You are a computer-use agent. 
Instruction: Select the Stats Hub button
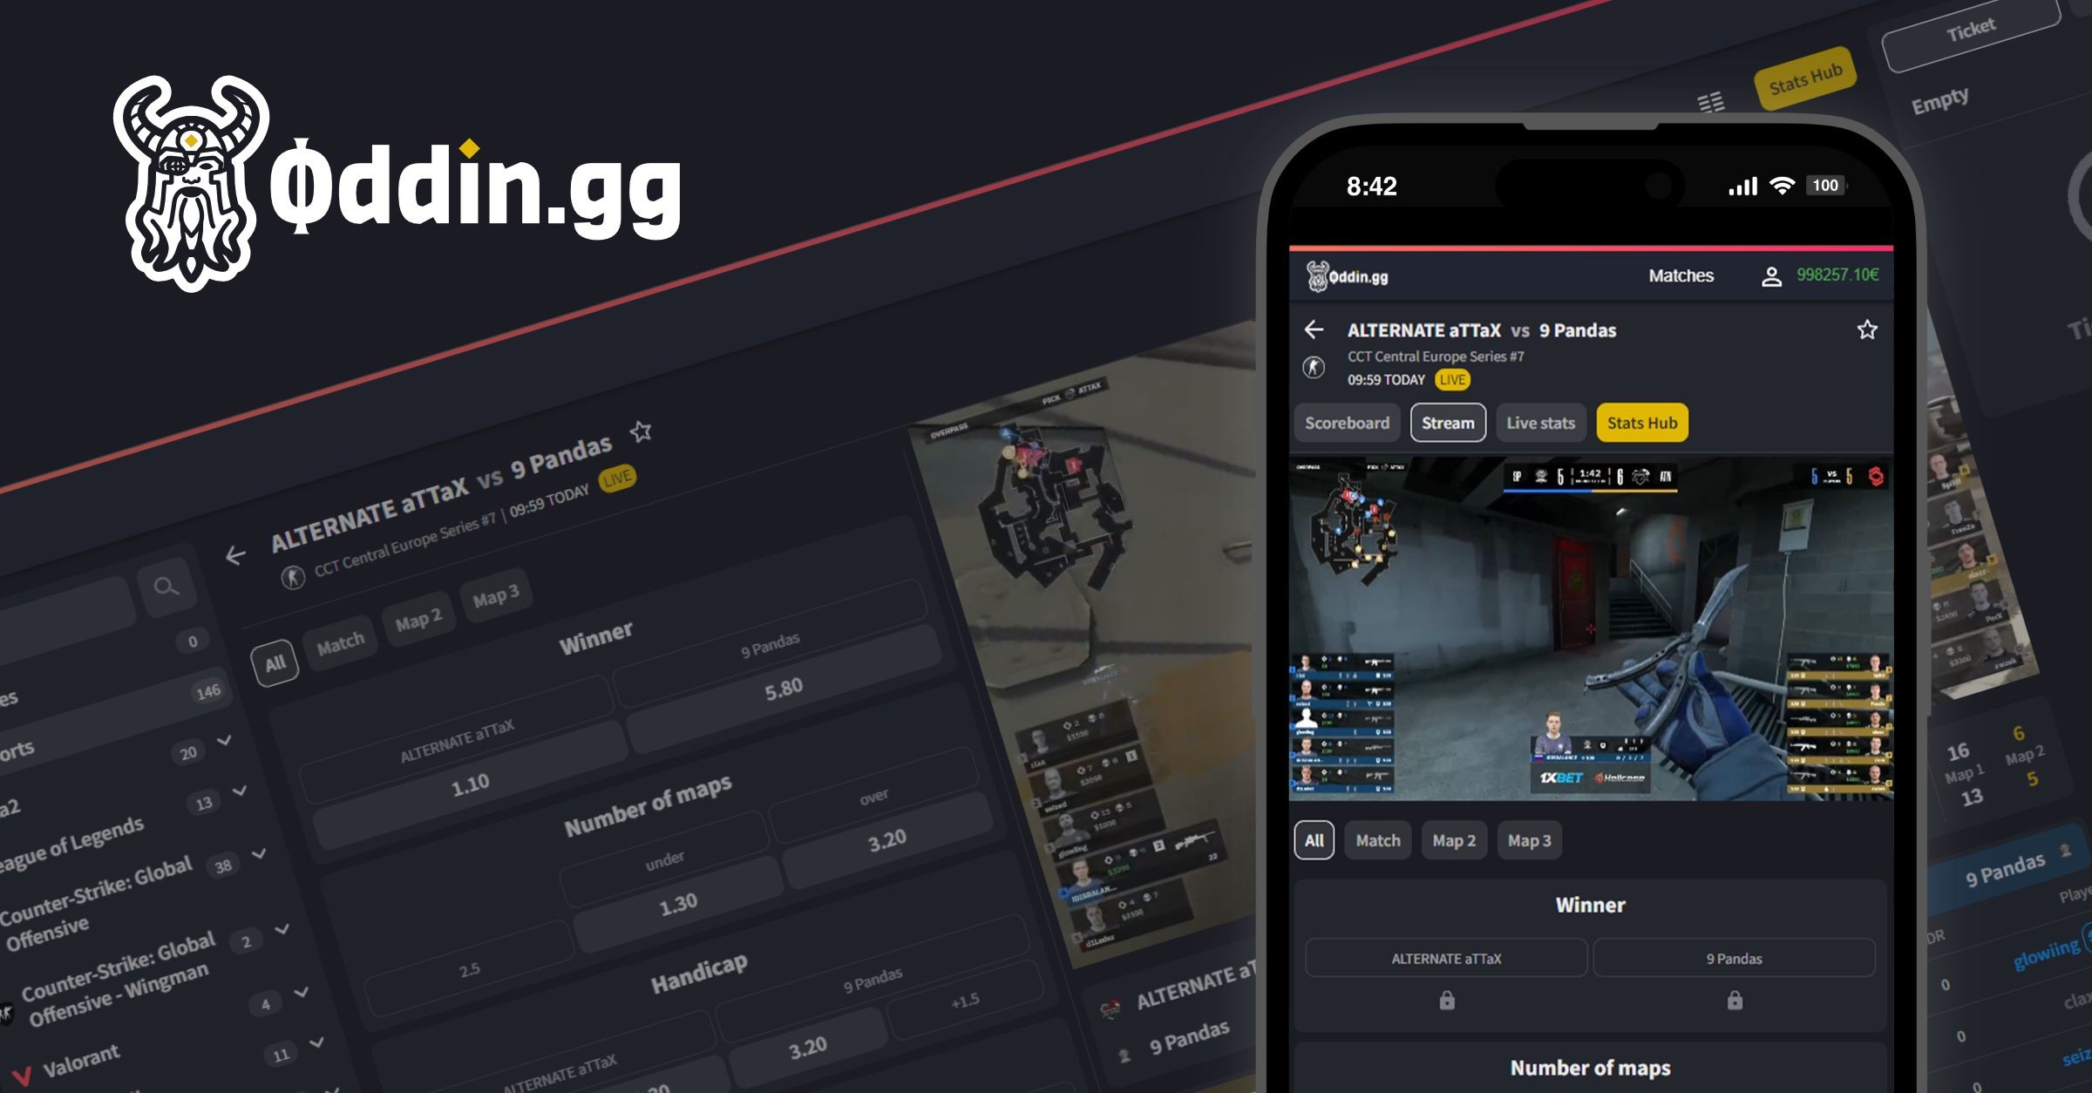[1645, 422]
